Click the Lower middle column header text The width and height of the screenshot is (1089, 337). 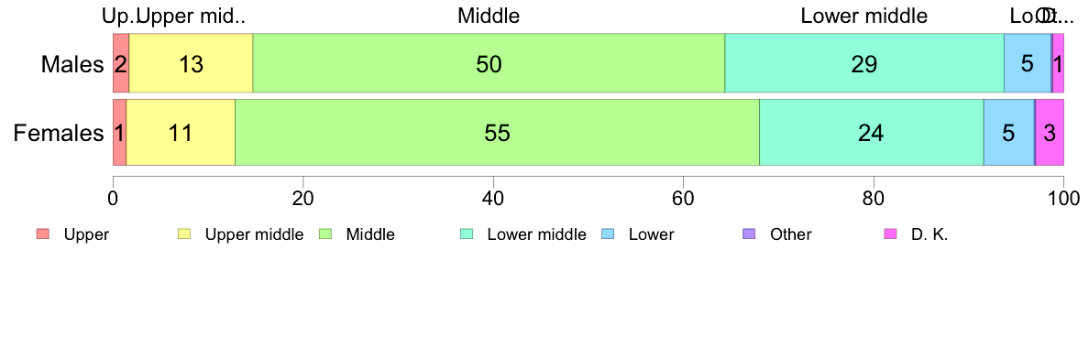pos(864,16)
